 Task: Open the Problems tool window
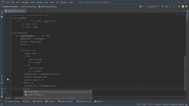click(38, 102)
